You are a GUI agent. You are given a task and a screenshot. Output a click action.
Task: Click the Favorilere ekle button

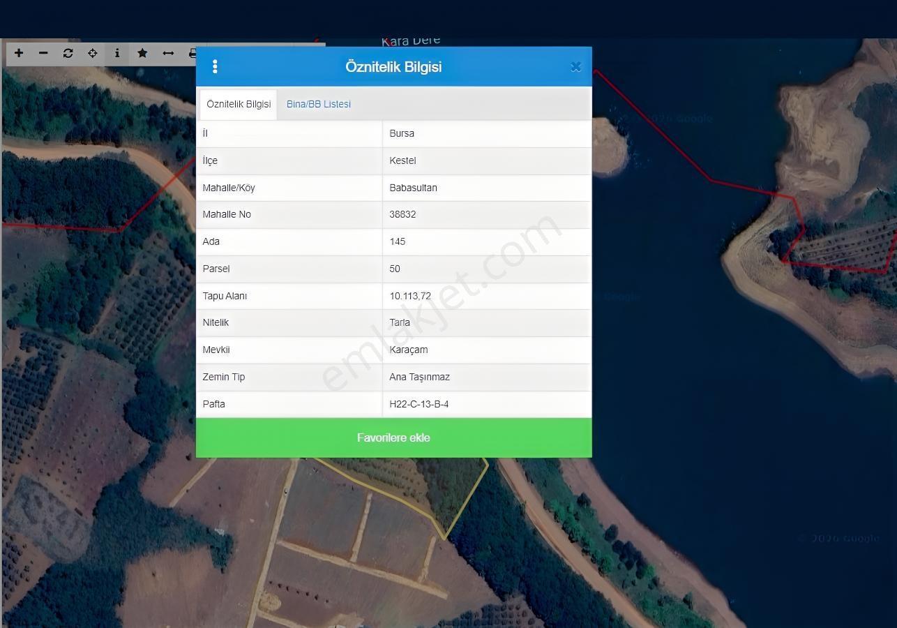(x=393, y=438)
